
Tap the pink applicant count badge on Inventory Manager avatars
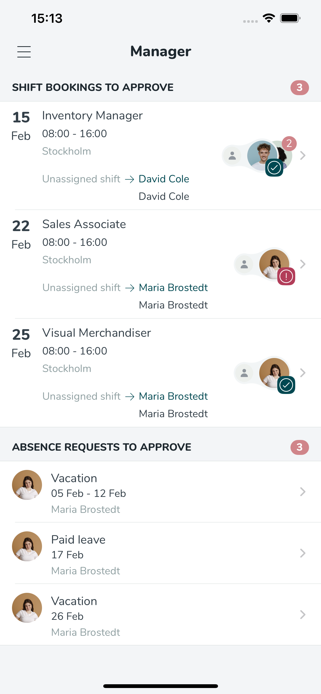point(289,143)
